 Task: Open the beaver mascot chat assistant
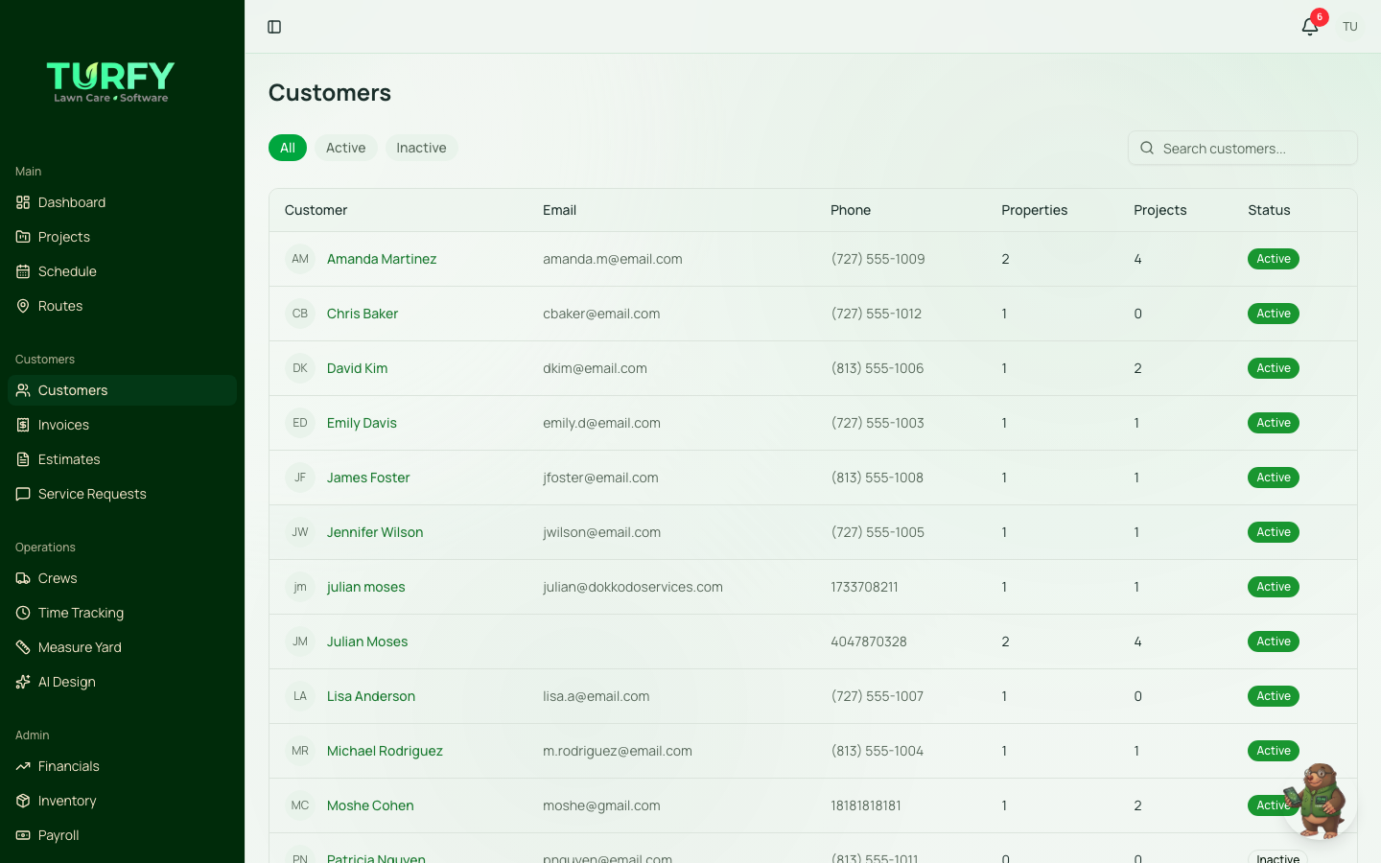pos(1321,801)
